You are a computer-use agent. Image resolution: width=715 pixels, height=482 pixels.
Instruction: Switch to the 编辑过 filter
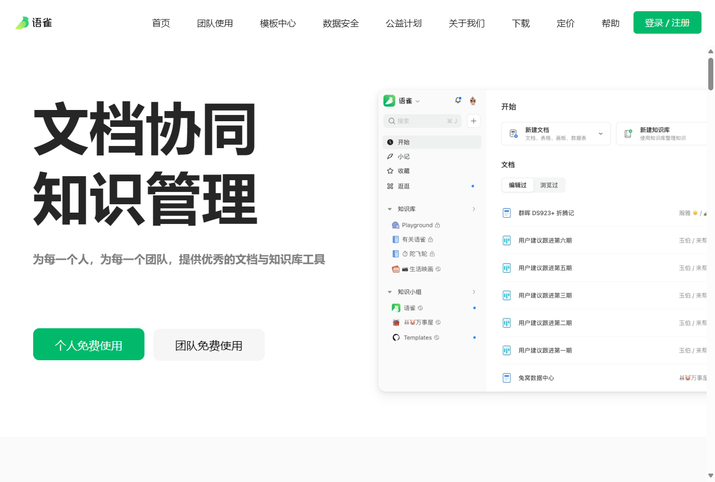[x=518, y=185]
